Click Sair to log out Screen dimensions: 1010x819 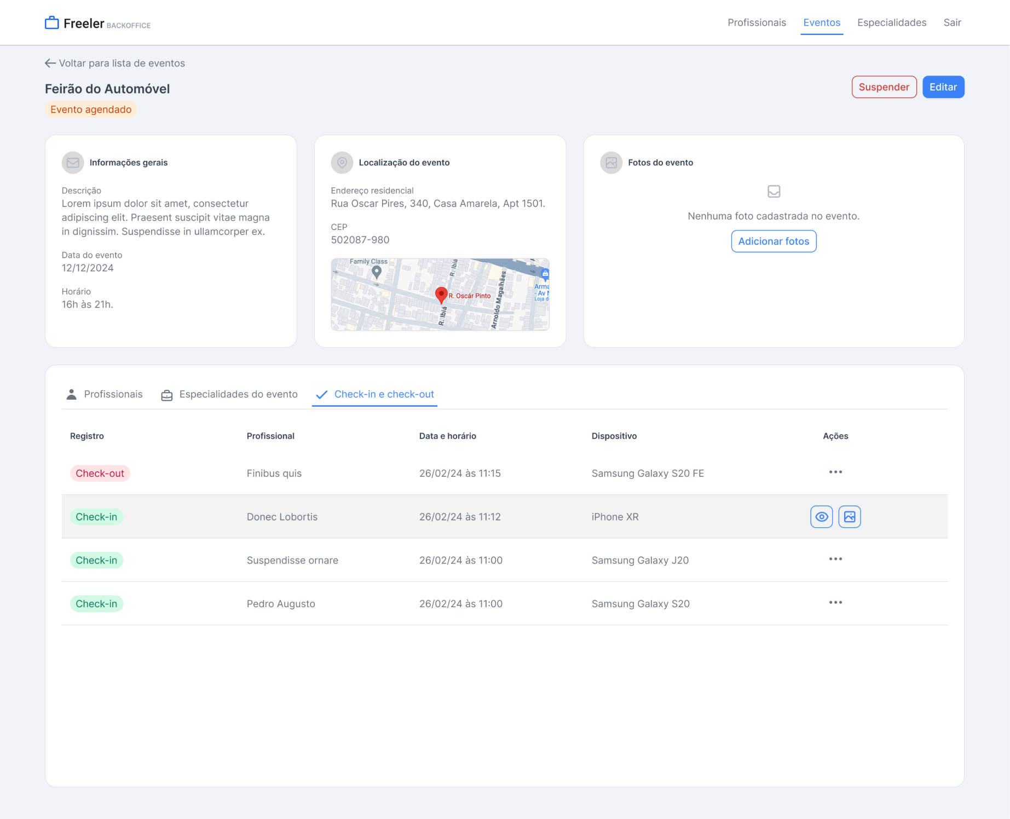pos(952,22)
